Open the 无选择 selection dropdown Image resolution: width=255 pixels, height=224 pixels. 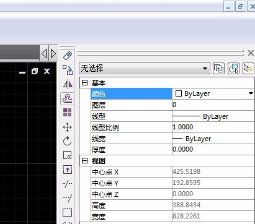pos(145,68)
